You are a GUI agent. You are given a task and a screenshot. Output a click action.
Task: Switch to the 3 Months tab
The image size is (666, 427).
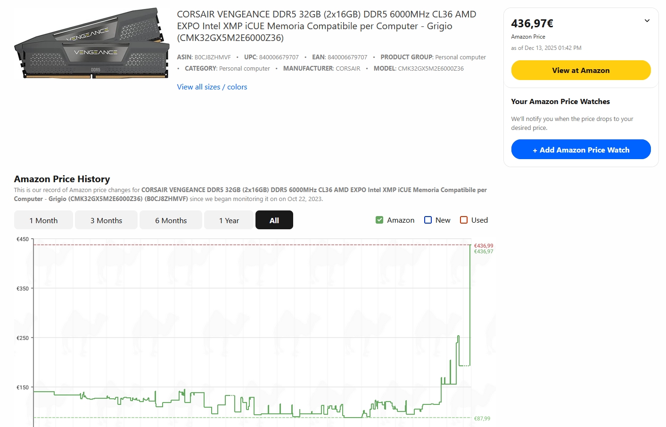pos(106,220)
